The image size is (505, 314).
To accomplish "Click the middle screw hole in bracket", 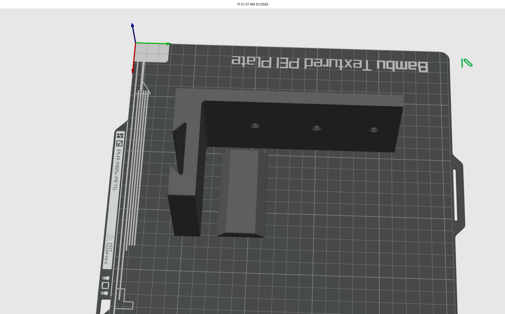I will pyautogui.click(x=316, y=128).
